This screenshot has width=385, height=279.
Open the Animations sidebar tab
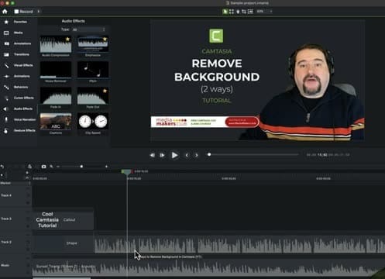(19, 76)
